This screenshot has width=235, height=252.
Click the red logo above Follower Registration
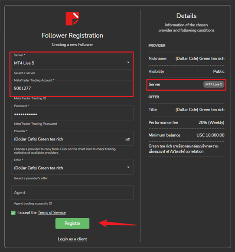72,19
